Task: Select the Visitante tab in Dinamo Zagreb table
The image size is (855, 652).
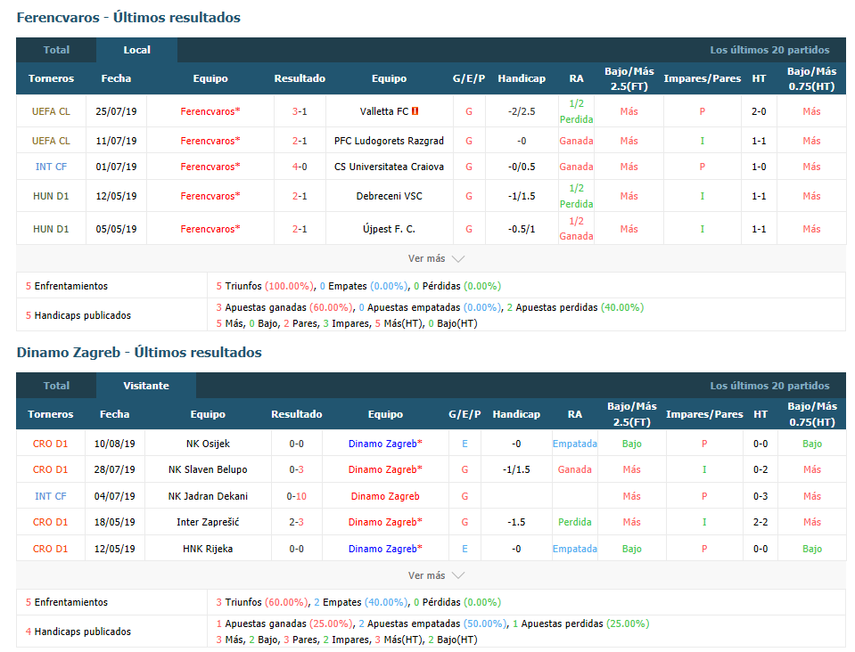Action: tap(146, 386)
